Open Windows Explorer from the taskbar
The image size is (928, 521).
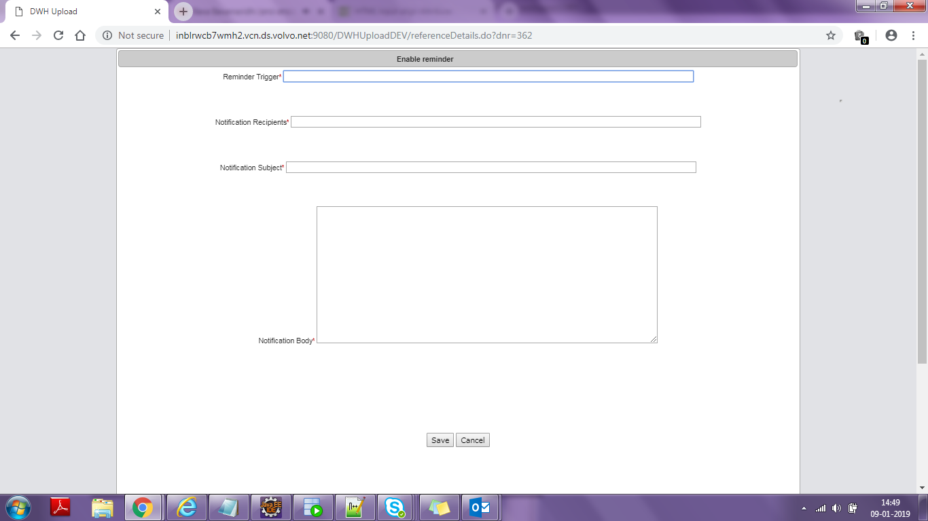point(103,507)
